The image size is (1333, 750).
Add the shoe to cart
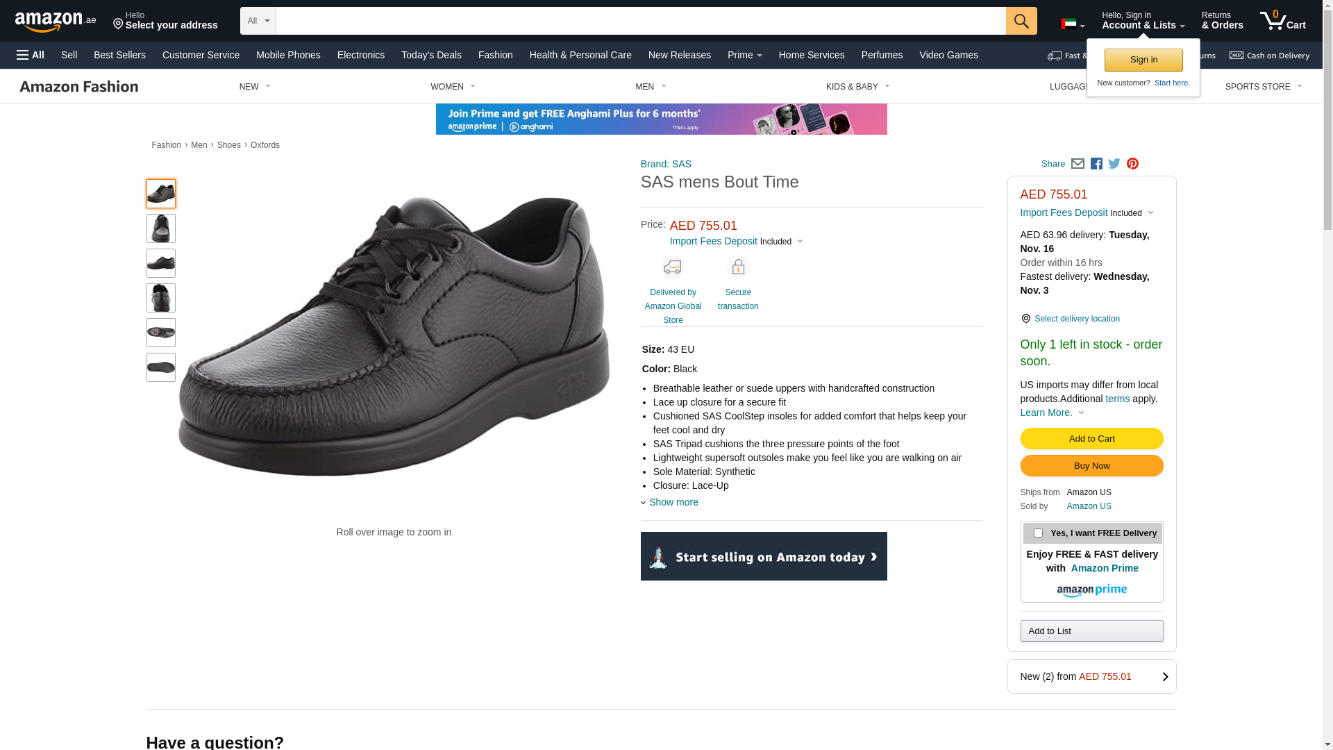pos(1091,439)
